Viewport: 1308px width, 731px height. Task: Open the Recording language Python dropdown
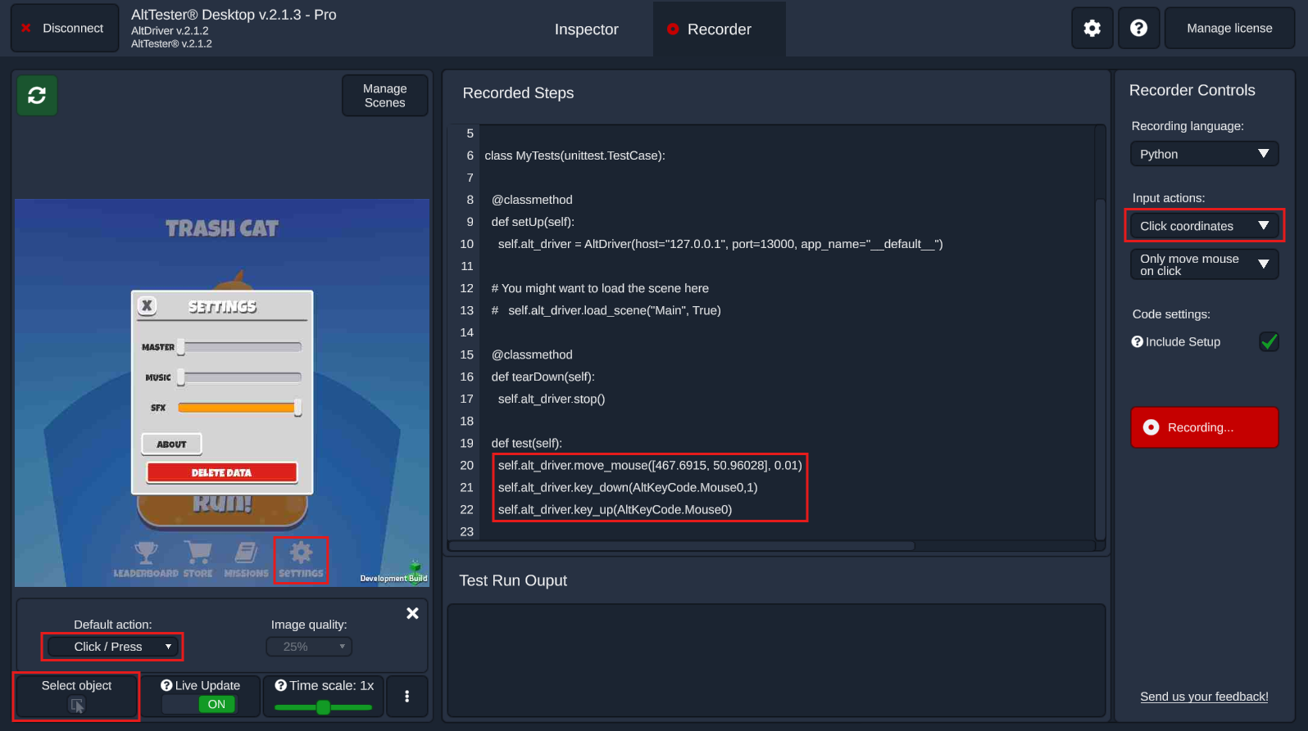tap(1203, 154)
